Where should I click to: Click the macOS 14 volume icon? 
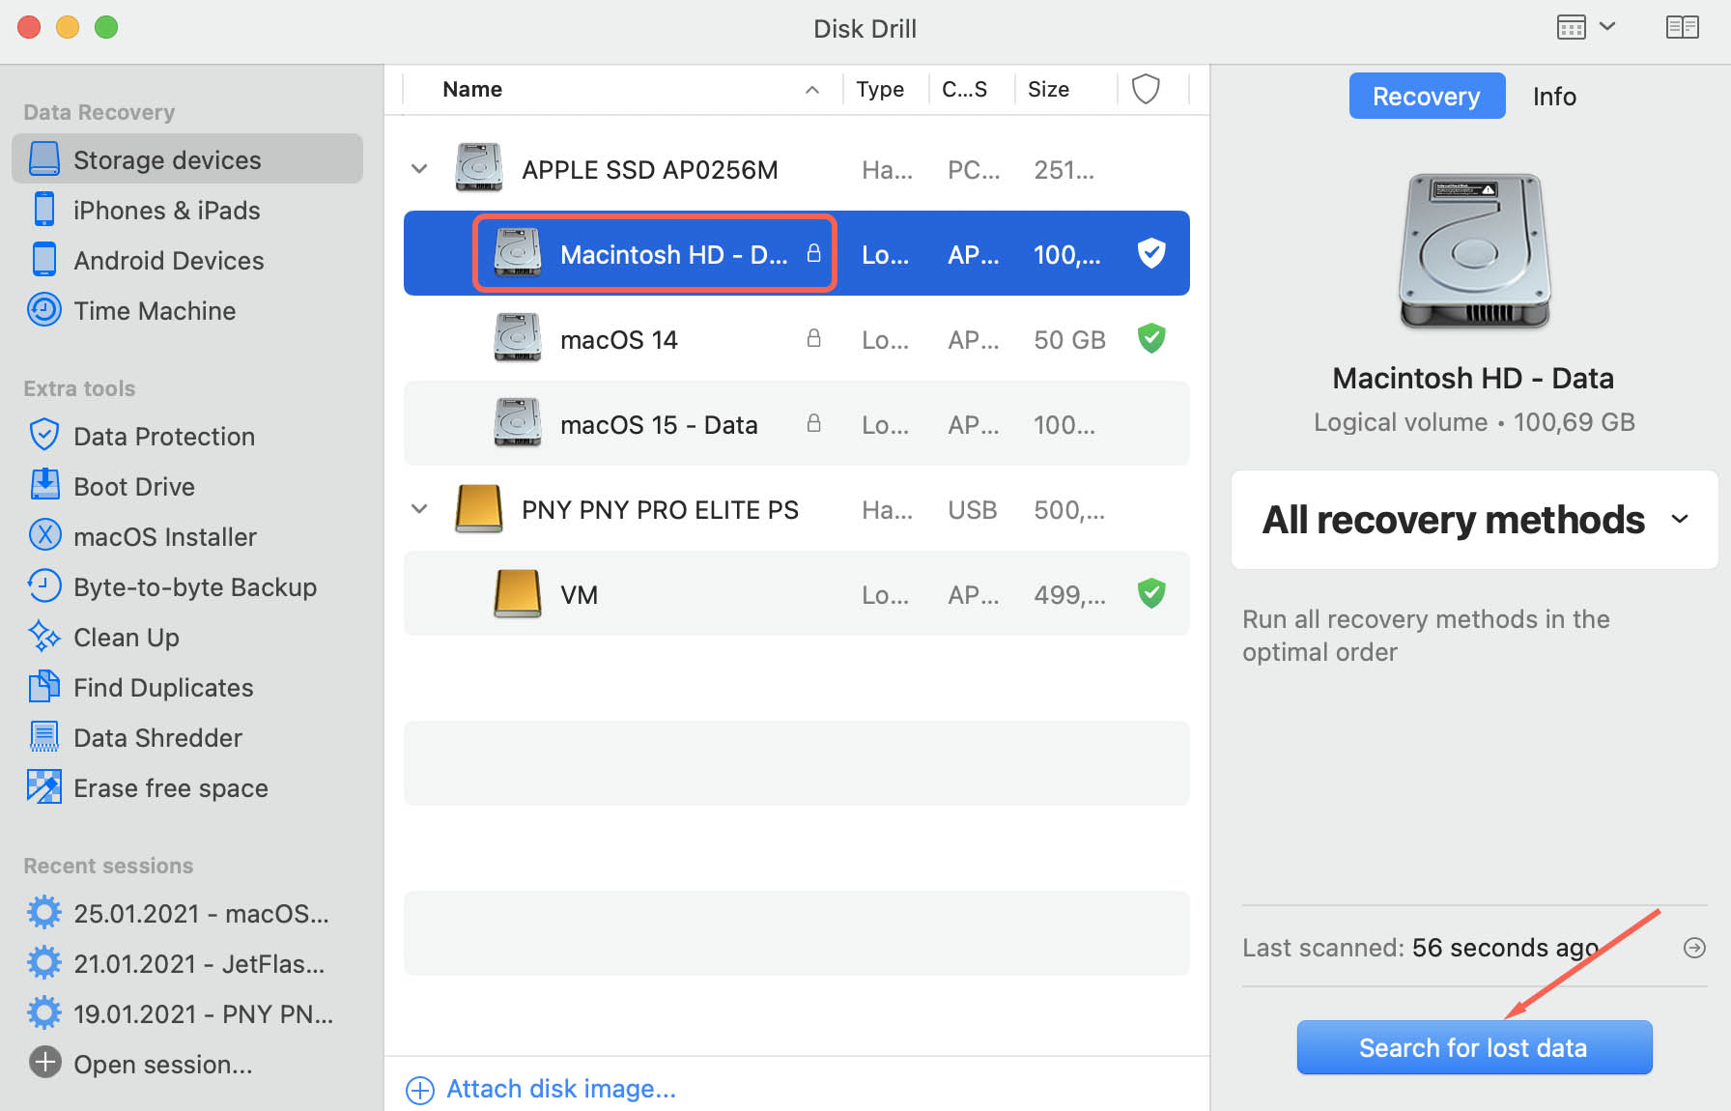coord(518,338)
